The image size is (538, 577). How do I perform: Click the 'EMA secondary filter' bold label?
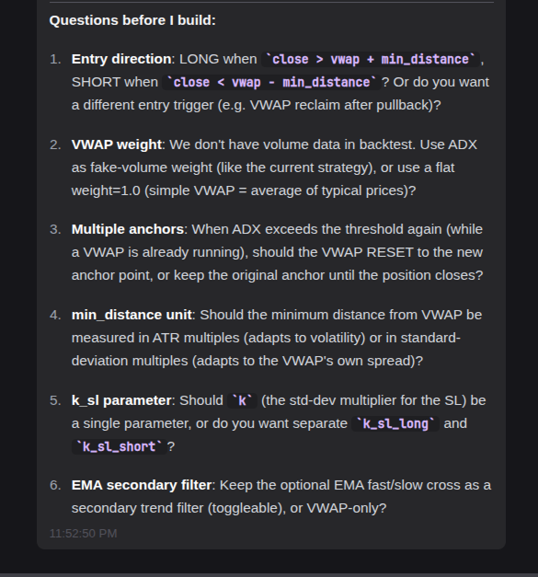coord(142,485)
